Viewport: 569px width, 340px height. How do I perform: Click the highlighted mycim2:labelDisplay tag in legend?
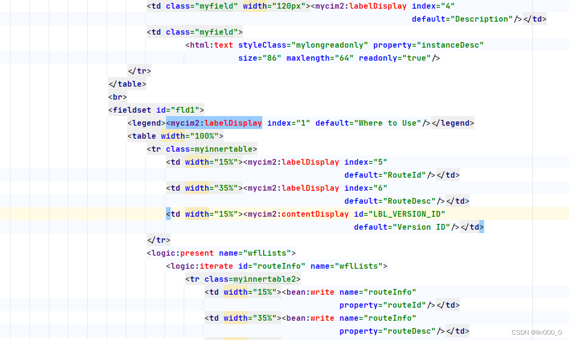pyautogui.click(x=214, y=123)
